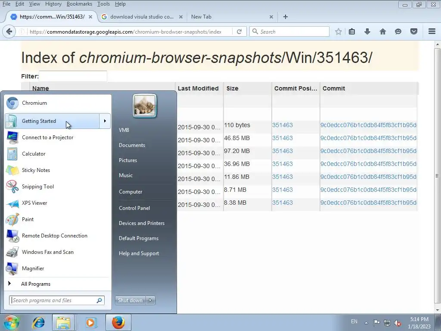Open the VM8 user folder
The height and width of the screenshot is (331, 441).
click(124, 130)
